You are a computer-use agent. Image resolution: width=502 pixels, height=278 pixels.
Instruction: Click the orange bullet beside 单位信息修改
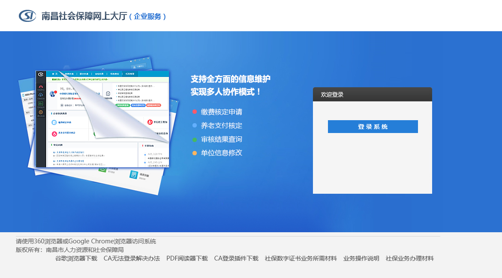[194, 153]
